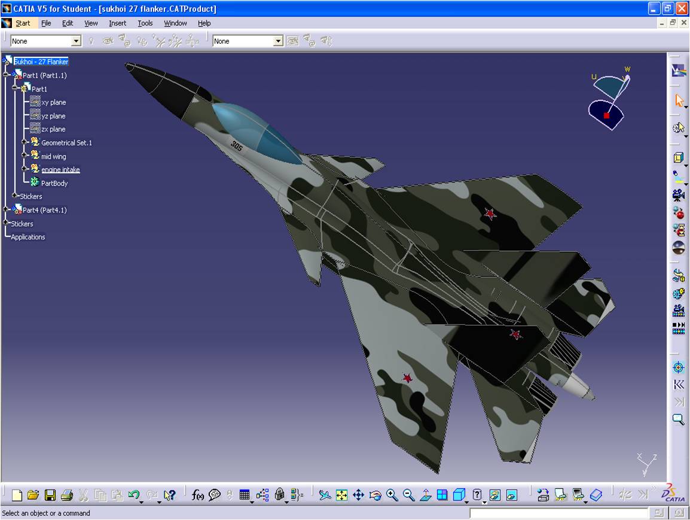690x520 pixels.
Task: Expand the Geometrical Set.1 node
Action: click(x=24, y=142)
